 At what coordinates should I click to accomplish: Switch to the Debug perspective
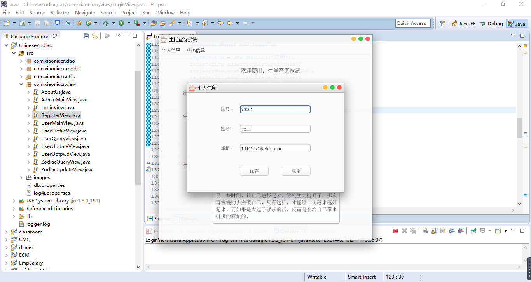[492, 23]
